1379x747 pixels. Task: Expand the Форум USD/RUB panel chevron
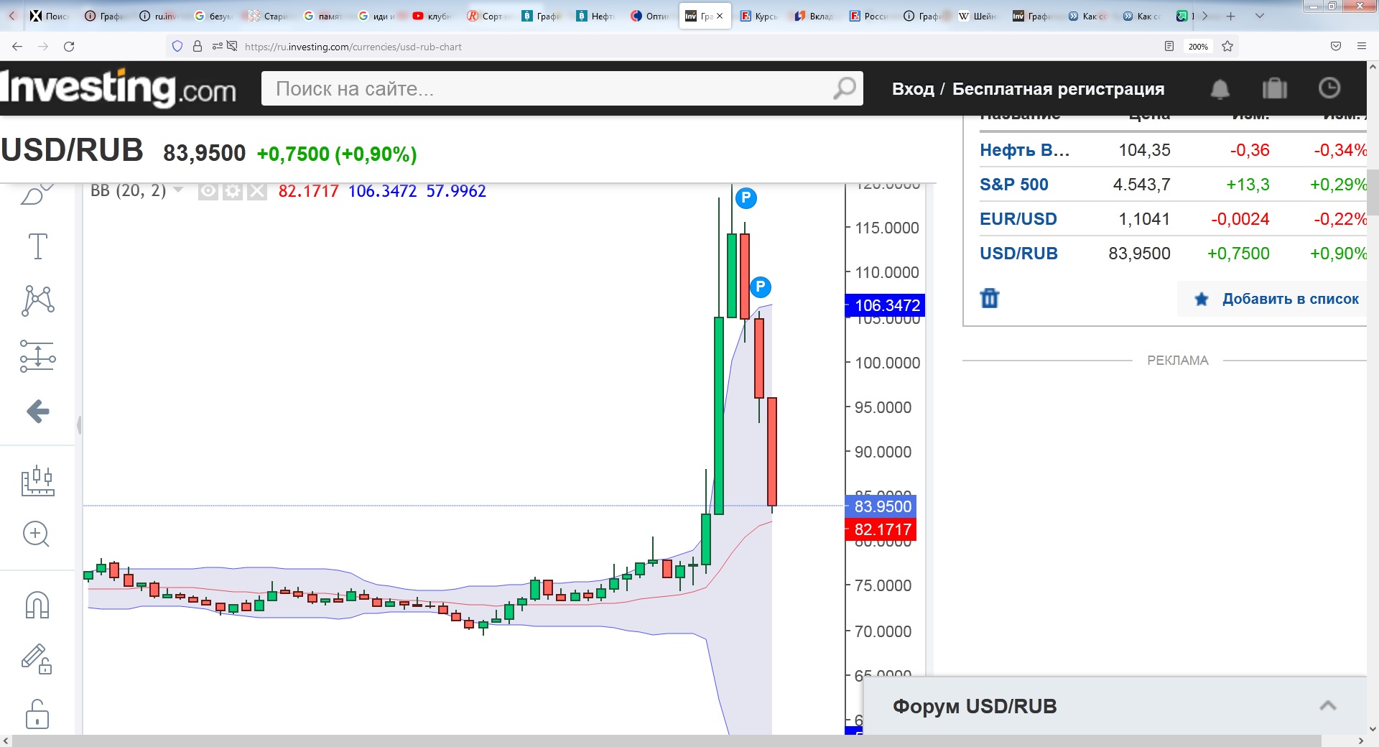[1328, 706]
